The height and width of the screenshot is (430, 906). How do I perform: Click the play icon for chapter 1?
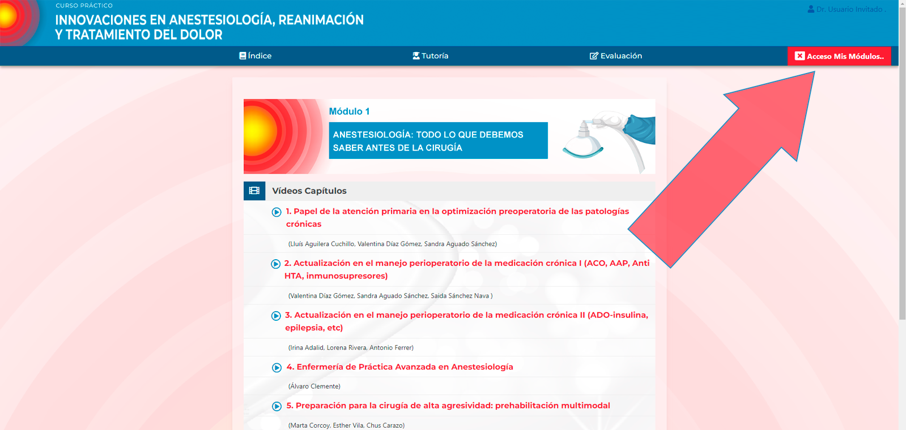(277, 212)
